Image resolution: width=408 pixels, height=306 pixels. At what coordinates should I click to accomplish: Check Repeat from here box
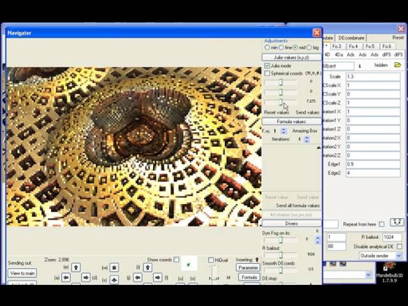tap(381, 224)
